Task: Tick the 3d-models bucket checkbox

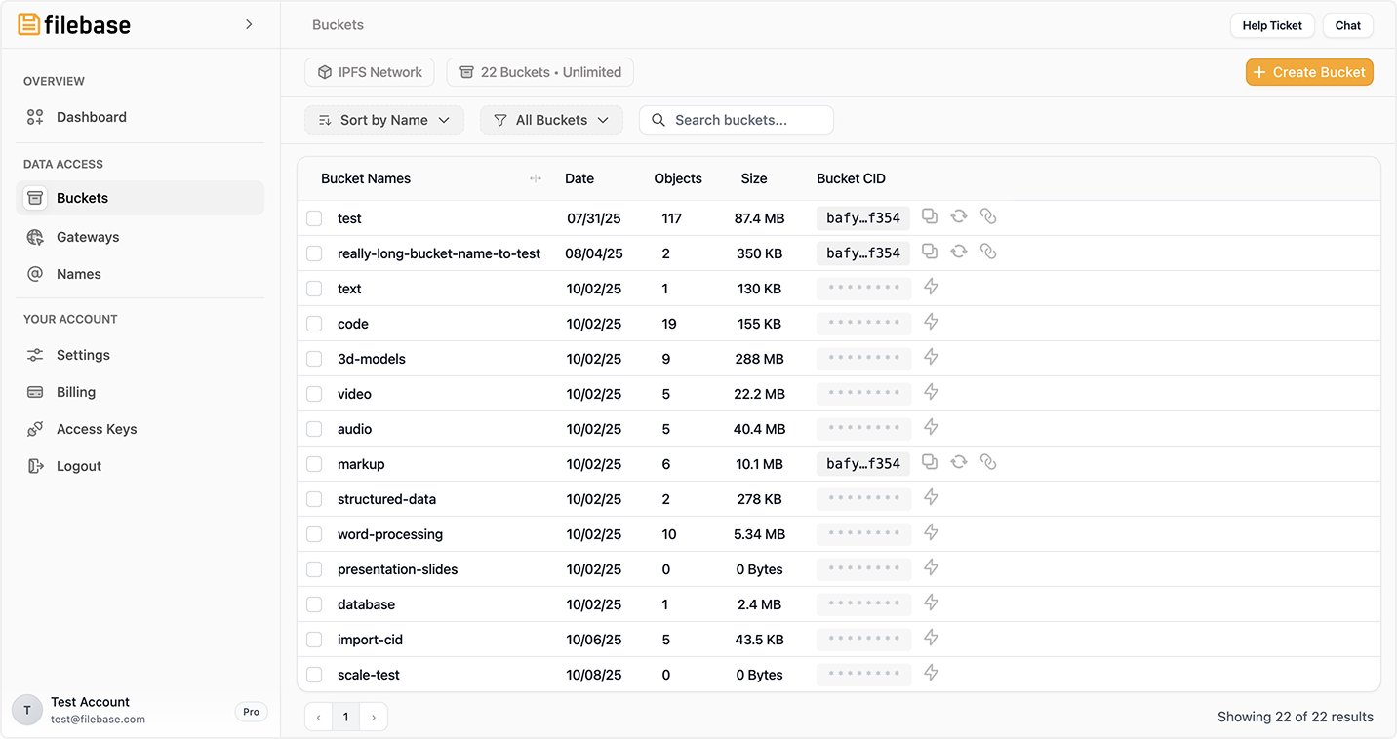Action: tap(314, 359)
